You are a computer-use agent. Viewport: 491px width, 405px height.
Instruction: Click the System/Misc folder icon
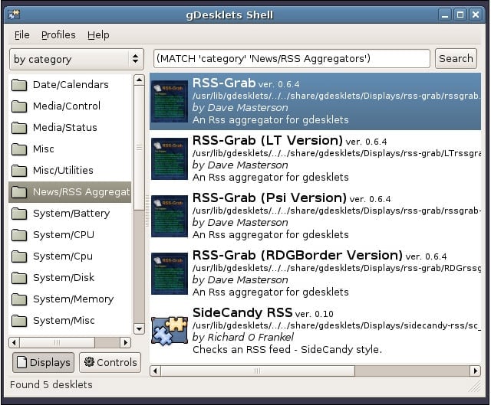[x=19, y=320]
